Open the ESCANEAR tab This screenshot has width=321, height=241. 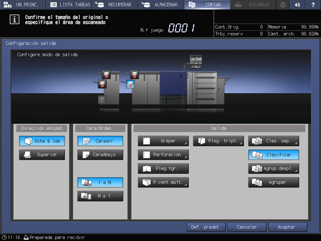pyautogui.click(x=253, y=4)
